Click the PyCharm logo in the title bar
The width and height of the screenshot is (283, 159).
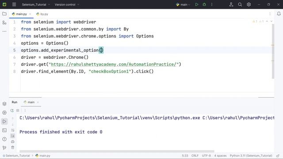pyautogui.click(x=4, y=4)
